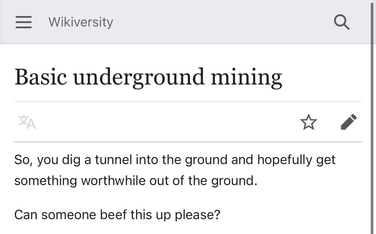Image resolution: width=376 pixels, height=234 pixels.
Task: Open the hamburger main menu
Action: (23, 22)
